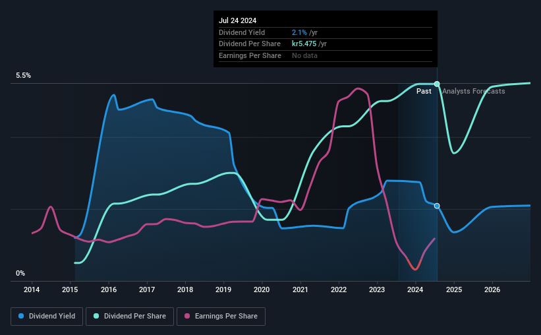Click the 2021 x-axis label
The height and width of the screenshot is (335, 541).
[300, 289]
